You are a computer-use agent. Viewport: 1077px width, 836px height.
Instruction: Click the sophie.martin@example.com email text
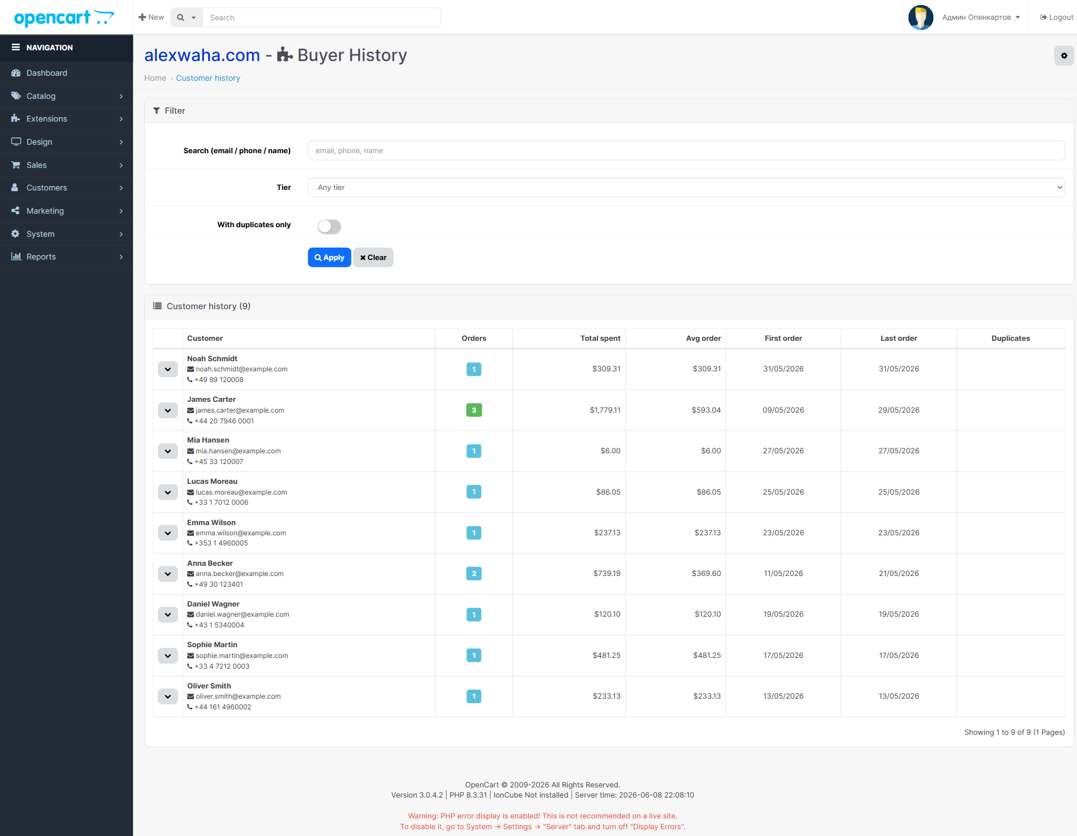click(242, 656)
